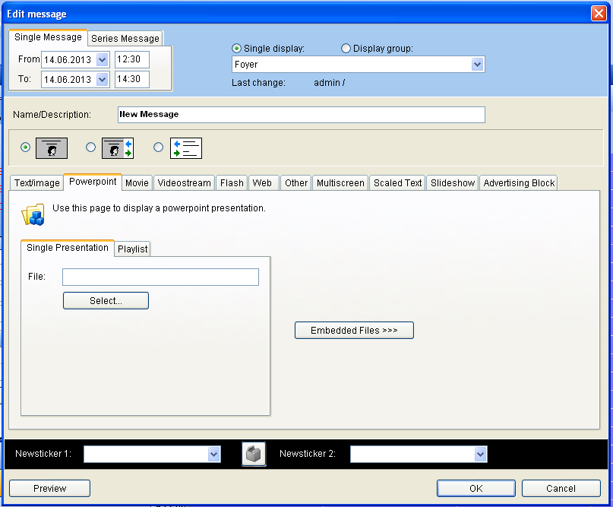Select the Single display radio button
613x507 pixels.
coord(236,49)
